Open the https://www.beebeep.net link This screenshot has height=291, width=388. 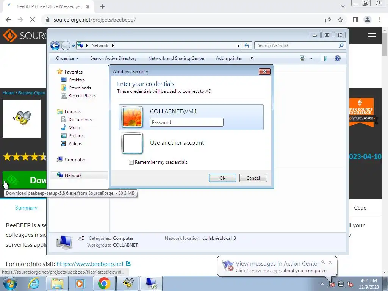[90, 264]
